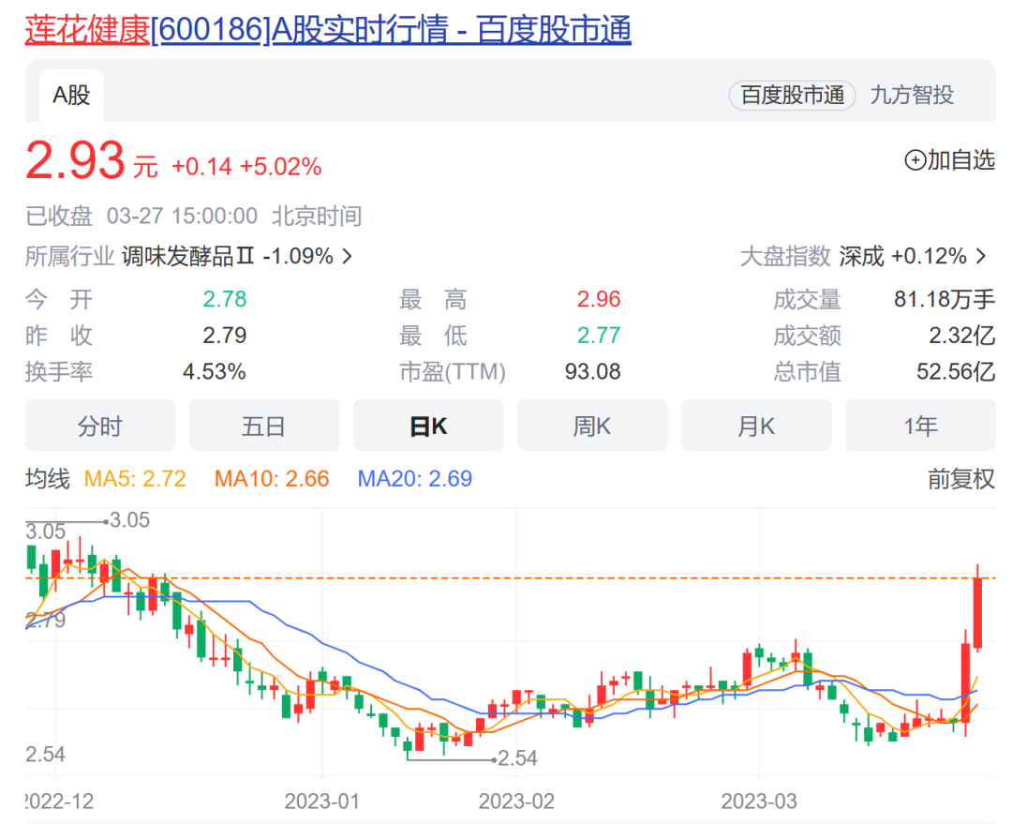Click the 总市值 value 52.56亿

[x=956, y=372]
